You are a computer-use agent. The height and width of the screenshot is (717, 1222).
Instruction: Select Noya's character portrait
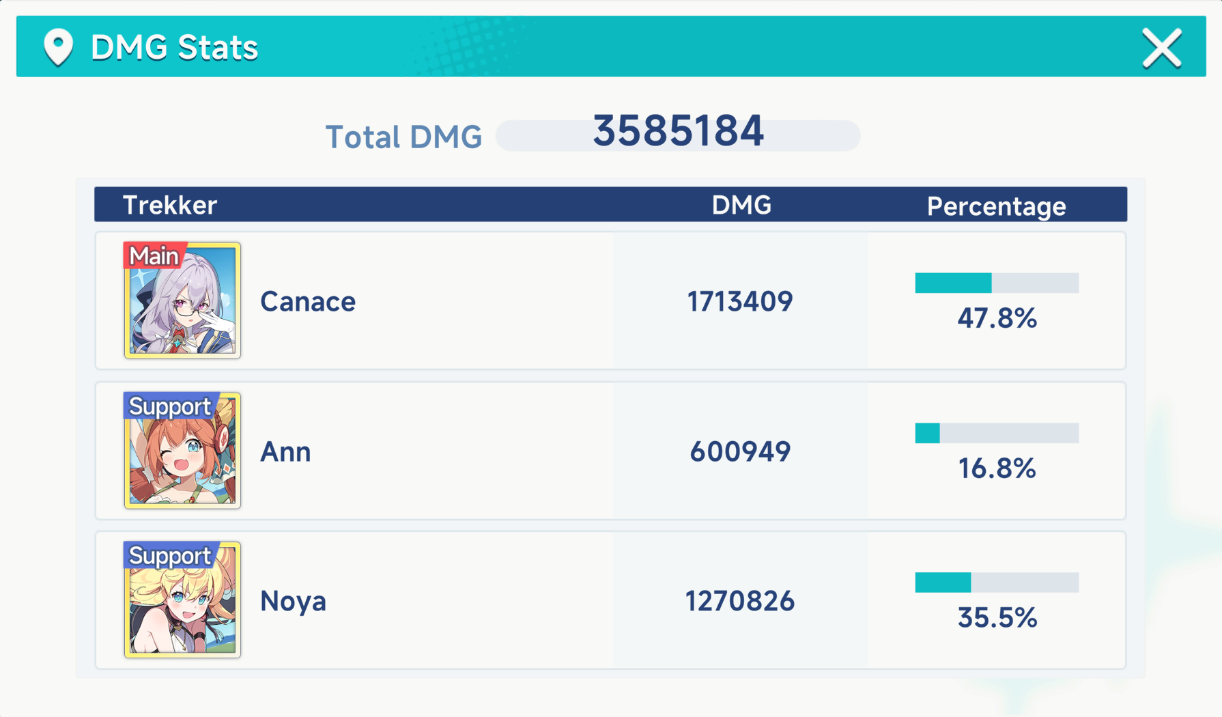[182, 608]
